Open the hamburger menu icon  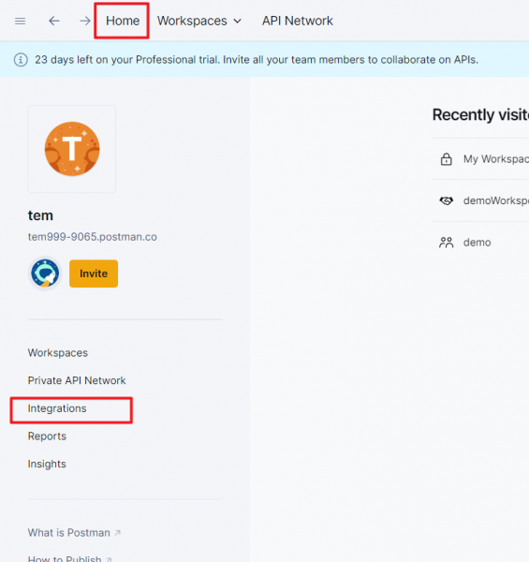(20, 22)
